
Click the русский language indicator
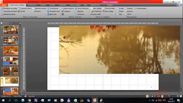(32, 96)
